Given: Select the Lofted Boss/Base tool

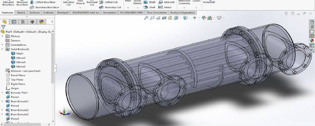Looking at the screenshot, I should 43,2.
